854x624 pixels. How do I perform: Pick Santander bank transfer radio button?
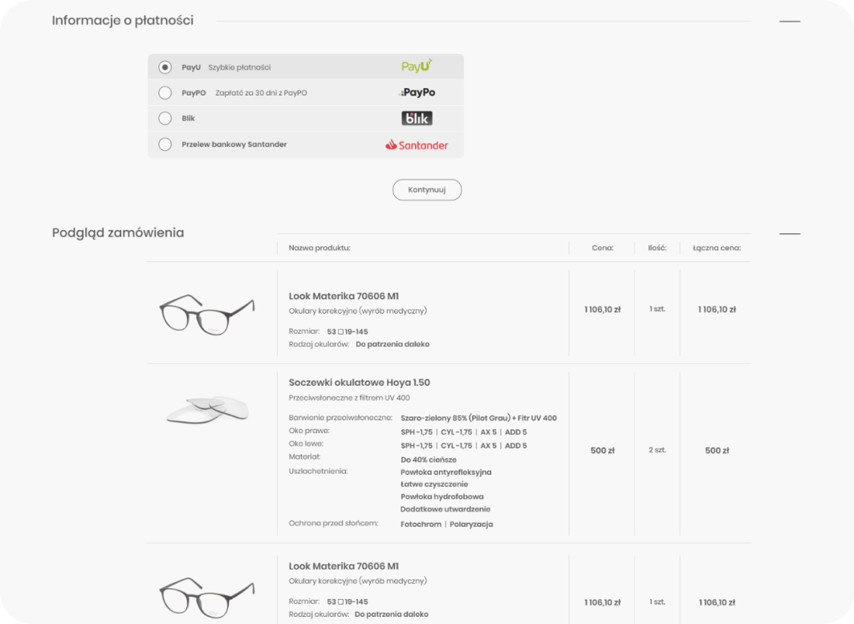(x=165, y=144)
